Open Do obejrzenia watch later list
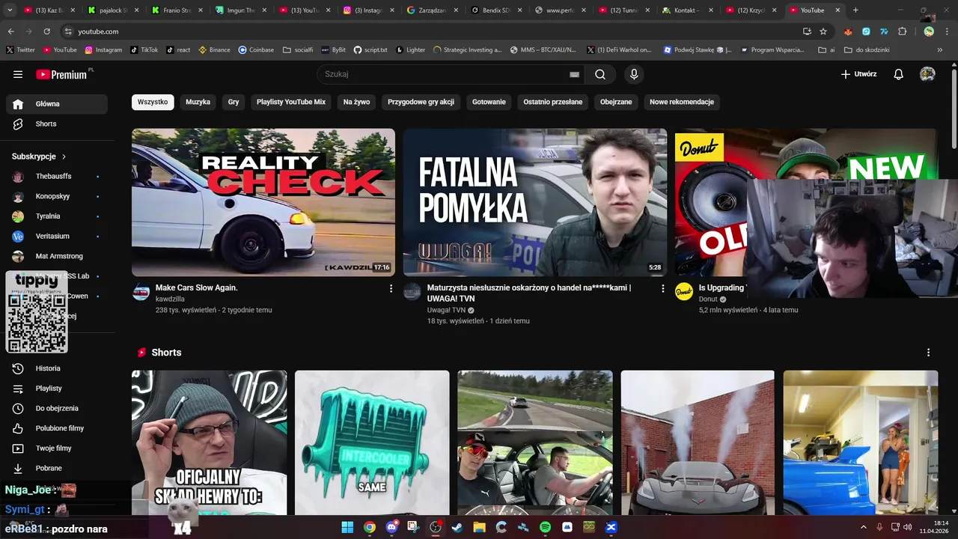Image resolution: width=958 pixels, height=539 pixels. click(x=57, y=408)
